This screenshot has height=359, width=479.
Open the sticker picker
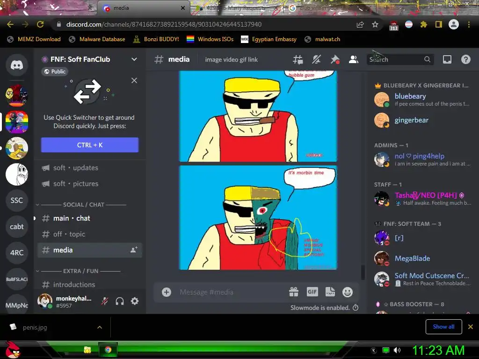(330, 292)
